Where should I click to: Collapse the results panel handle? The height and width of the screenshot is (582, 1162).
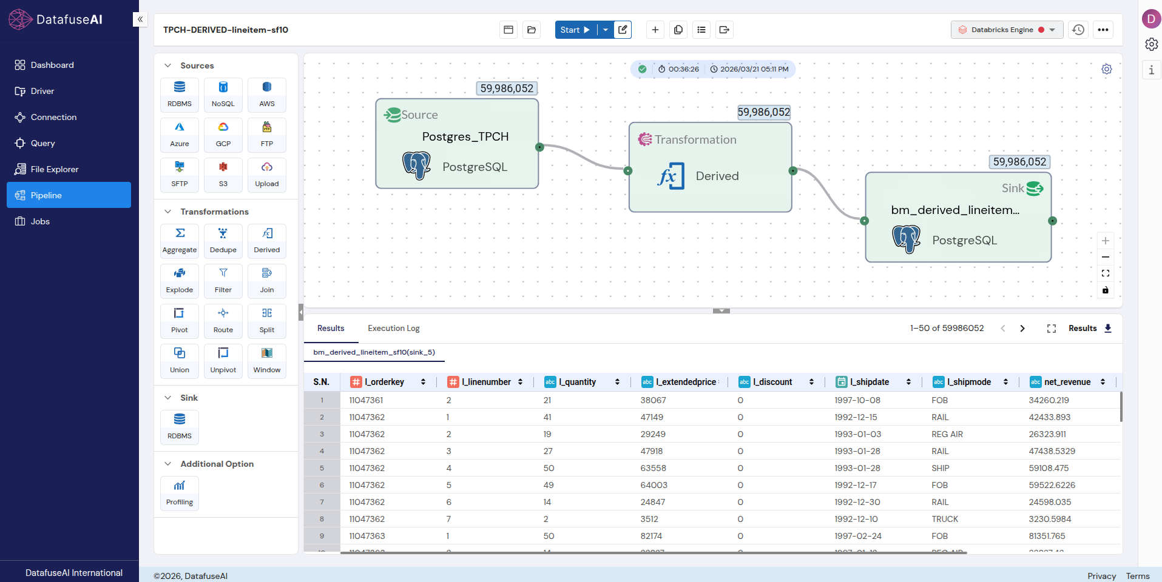pyautogui.click(x=721, y=310)
